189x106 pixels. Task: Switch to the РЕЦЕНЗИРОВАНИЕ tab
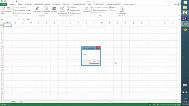click(78, 4)
